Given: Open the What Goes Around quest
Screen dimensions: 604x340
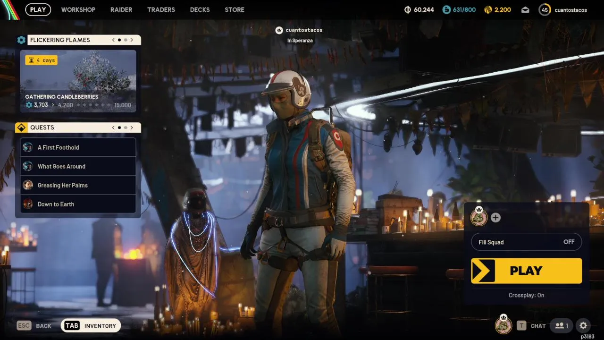Looking at the screenshot, I should pyautogui.click(x=78, y=166).
